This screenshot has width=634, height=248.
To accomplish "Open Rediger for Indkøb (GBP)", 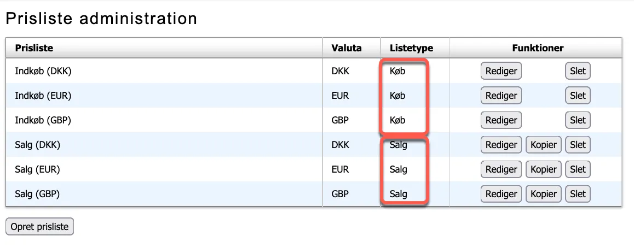I will 501,120.
